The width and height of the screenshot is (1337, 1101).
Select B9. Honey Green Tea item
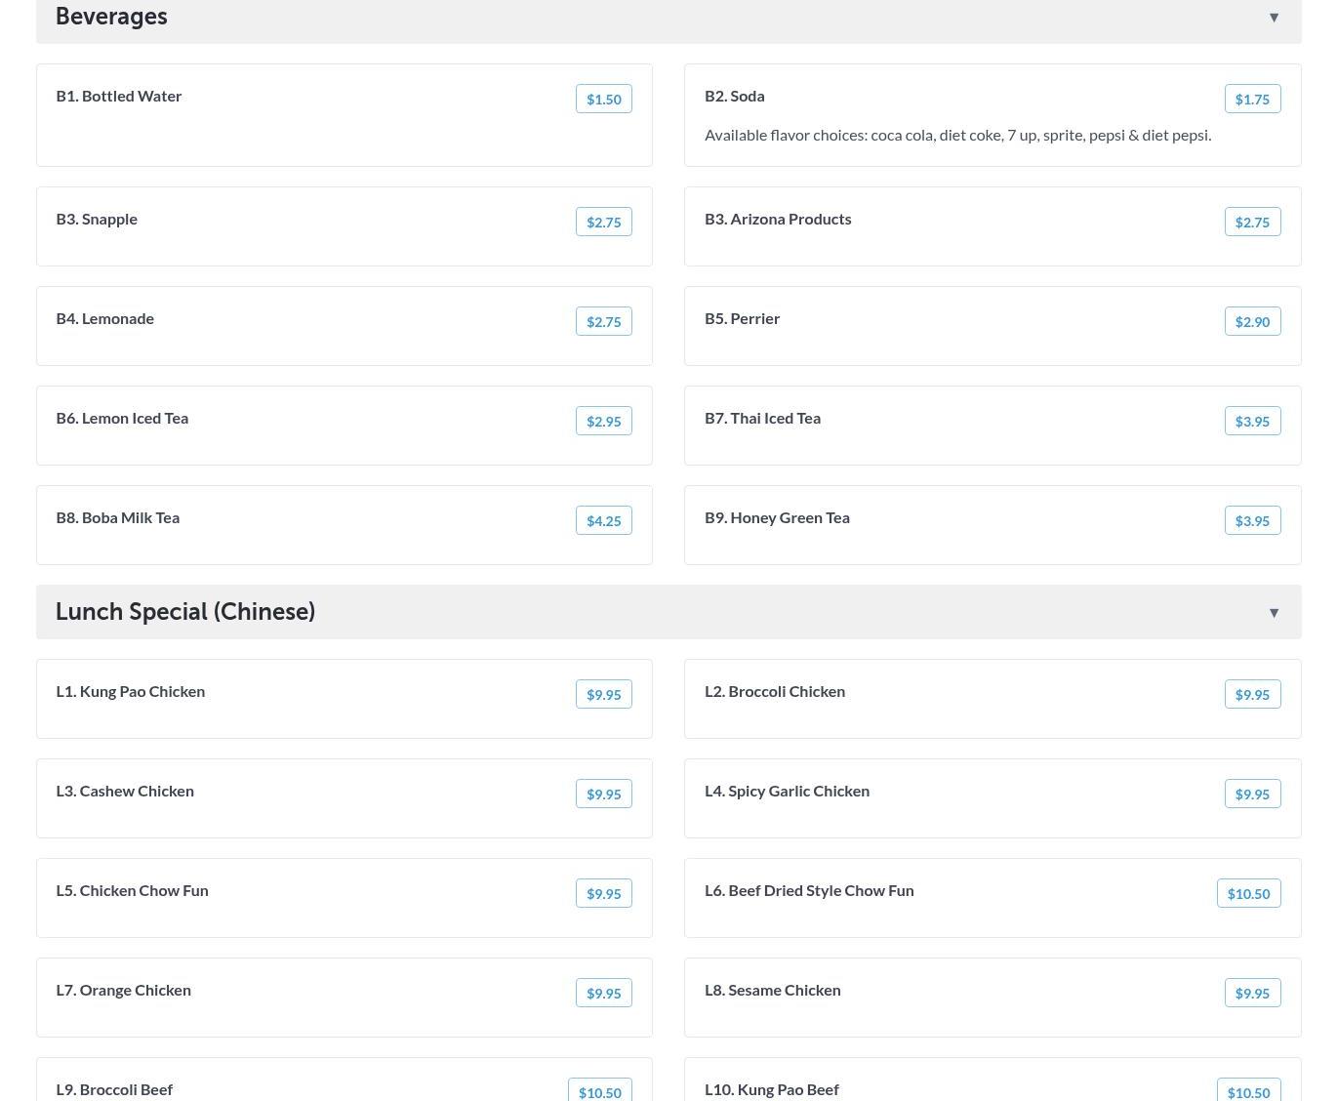[777, 518]
